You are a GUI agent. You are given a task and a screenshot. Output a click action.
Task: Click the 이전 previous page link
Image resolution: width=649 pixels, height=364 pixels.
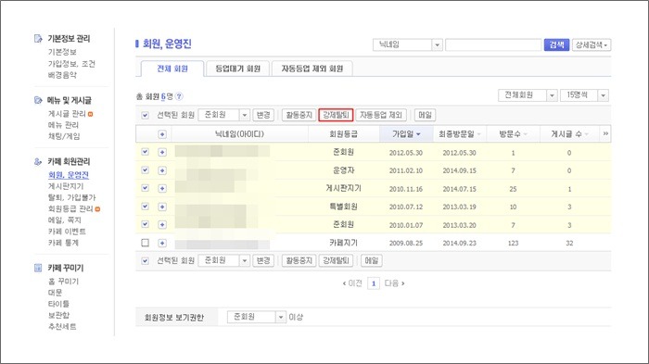(352, 283)
